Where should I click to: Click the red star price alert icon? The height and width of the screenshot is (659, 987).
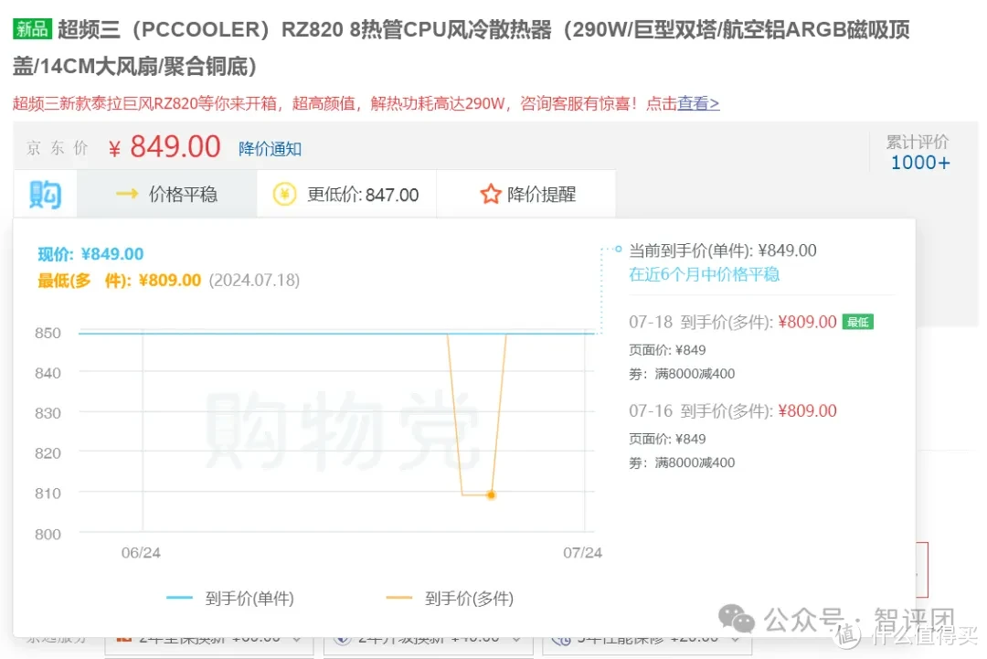click(x=491, y=194)
